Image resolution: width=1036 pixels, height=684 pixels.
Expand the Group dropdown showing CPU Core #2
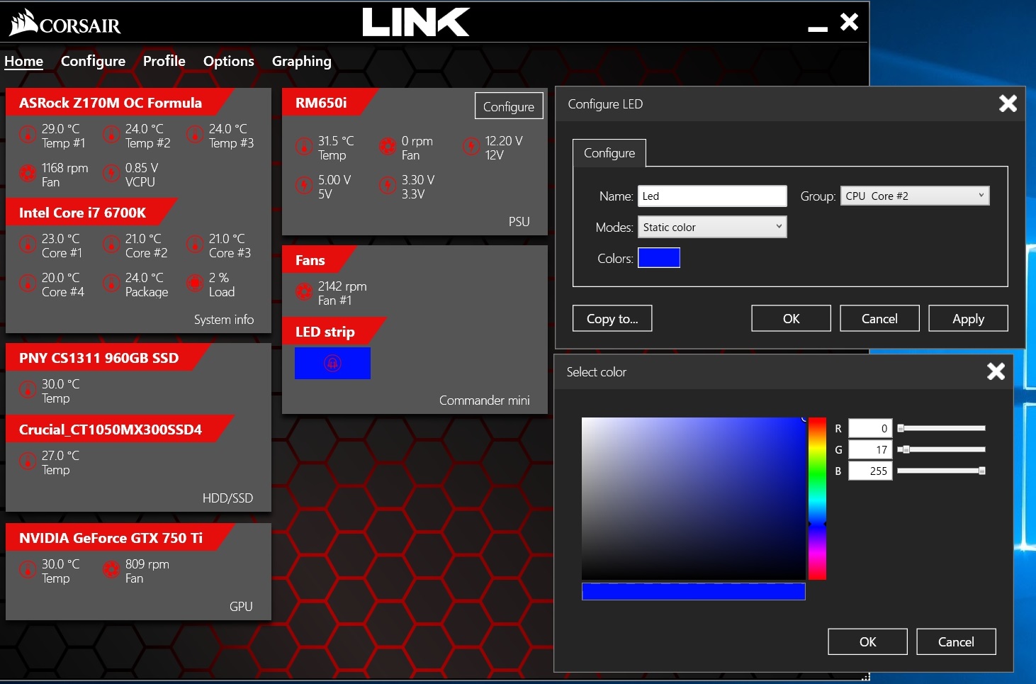[x=915, y=196]
